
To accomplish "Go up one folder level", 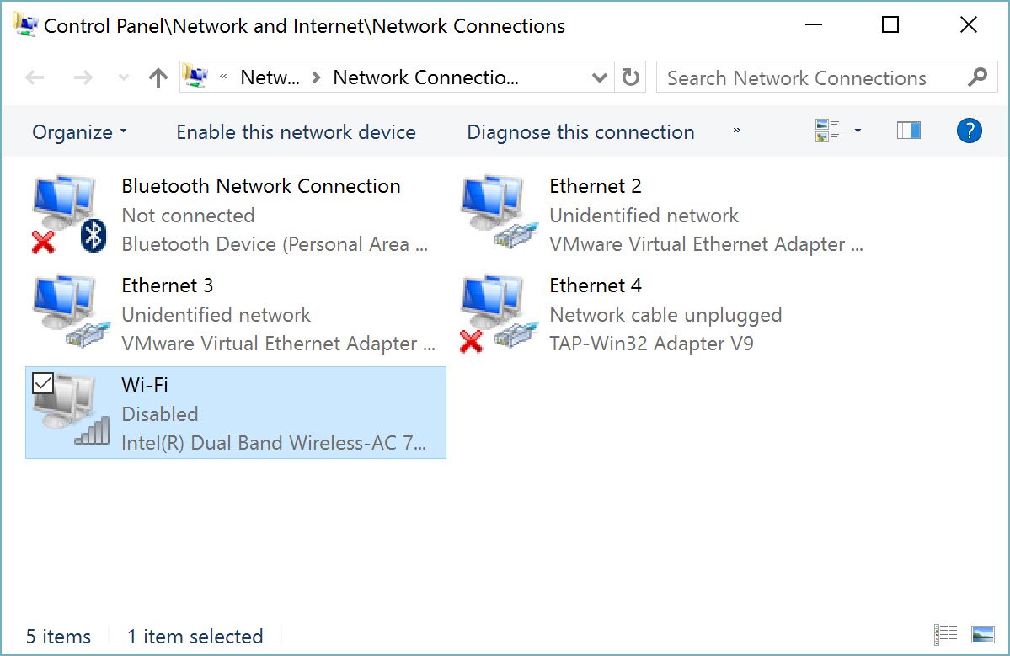I will 158,78.
